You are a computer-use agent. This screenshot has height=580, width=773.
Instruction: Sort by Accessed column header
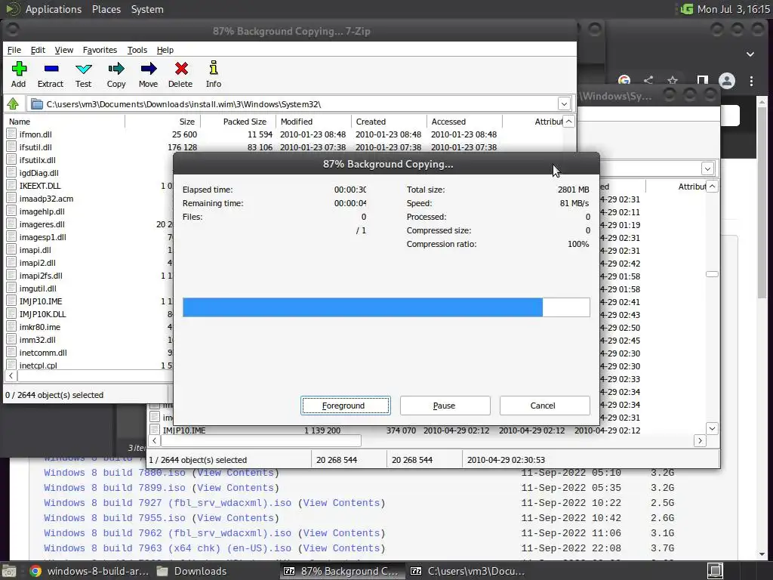point(464,122)
